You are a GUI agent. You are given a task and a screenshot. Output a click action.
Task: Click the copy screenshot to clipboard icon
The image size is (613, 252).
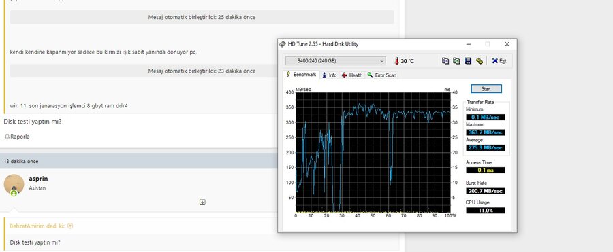tap(456, 61)
